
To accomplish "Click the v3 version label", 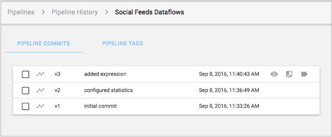I will pos(57,74).
